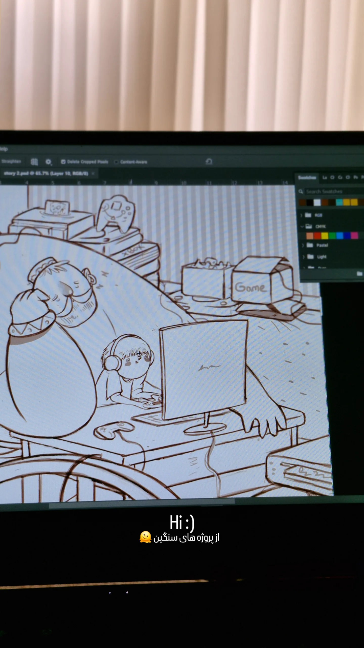Image resolution: width=364 pixels, height=648 pixels.
Task: Collapse the CMYK swatch group
Action: [x=302, y=226]
